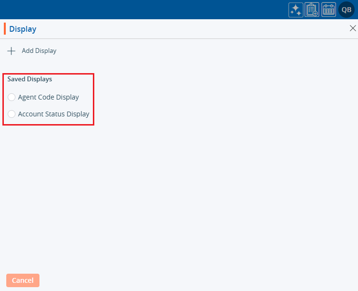Open the calendar icon in header

329,10
